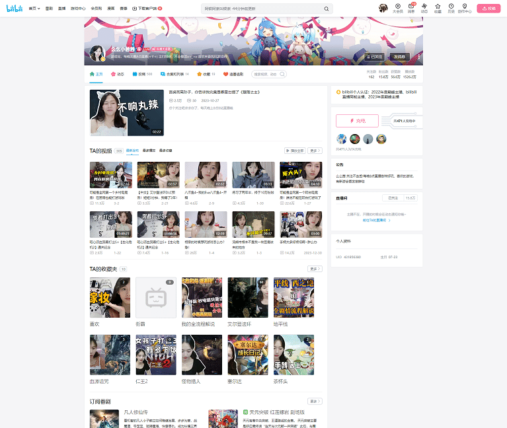The height and width of the screenshot is (428, 507).
Task: Click the first charger avatar under 充电
Action: (x=342, y=139)
